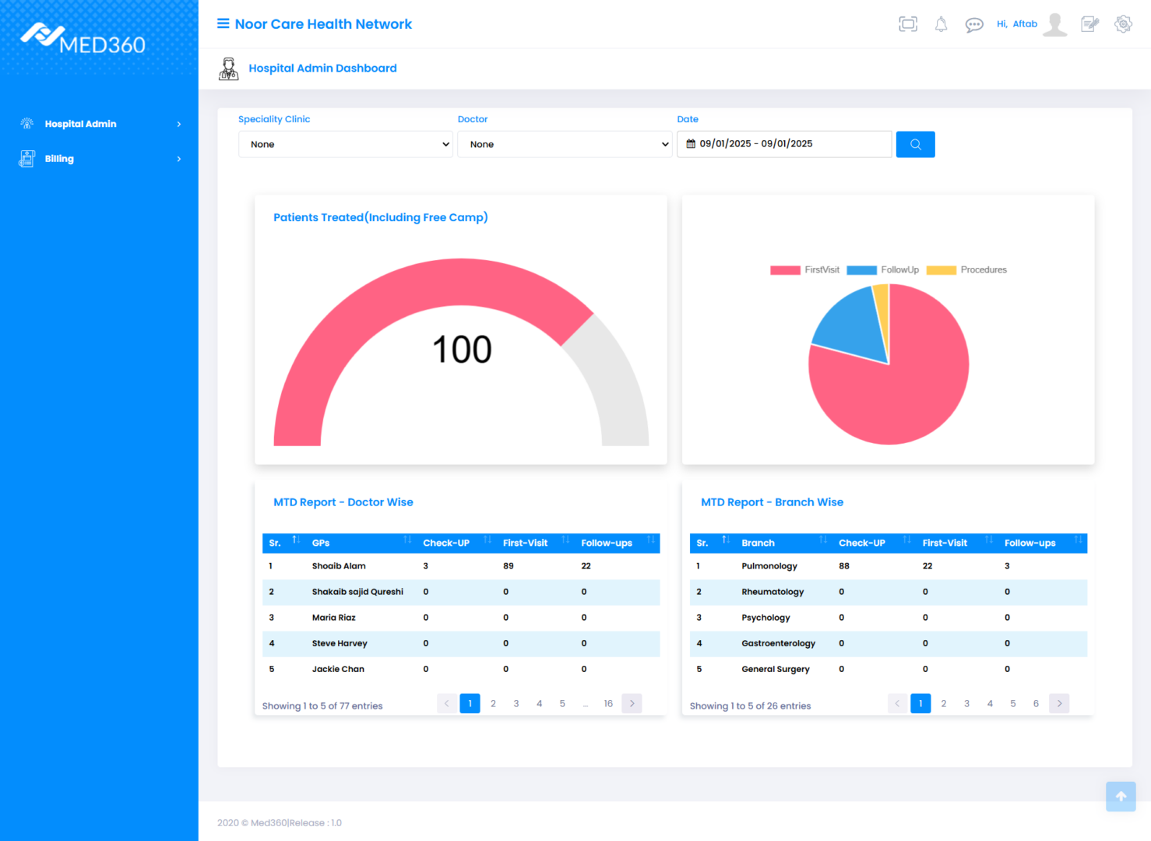Open the Speciality Clinic dropdown
Image resolution: width=1151 pixels, height=841 pixels.
346,144
